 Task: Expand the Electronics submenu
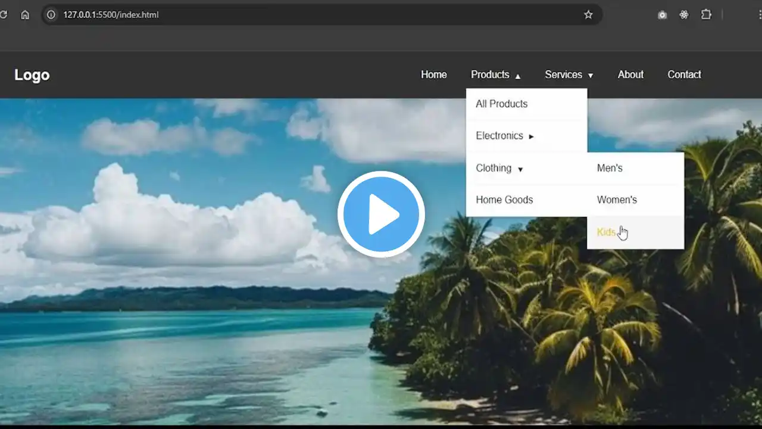[504, 136]
